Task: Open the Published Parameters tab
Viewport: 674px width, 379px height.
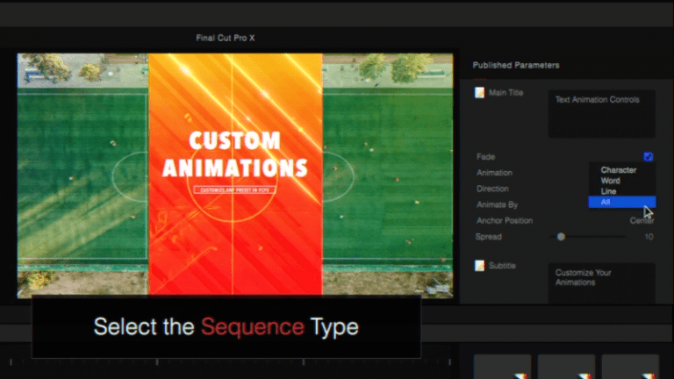Action: pyautogui.click(x=516, y=65)
